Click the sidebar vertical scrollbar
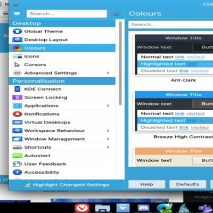 point(120,63)
